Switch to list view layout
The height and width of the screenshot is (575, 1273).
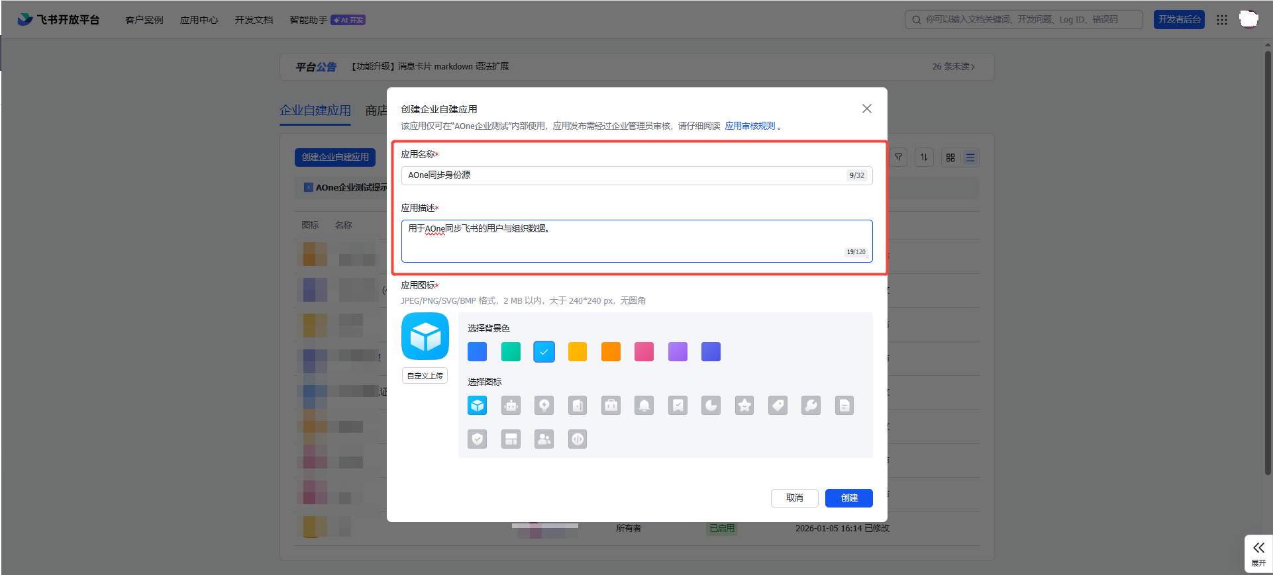pos(970,157)
